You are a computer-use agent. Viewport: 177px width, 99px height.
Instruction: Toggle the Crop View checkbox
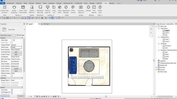click(12, 90)
